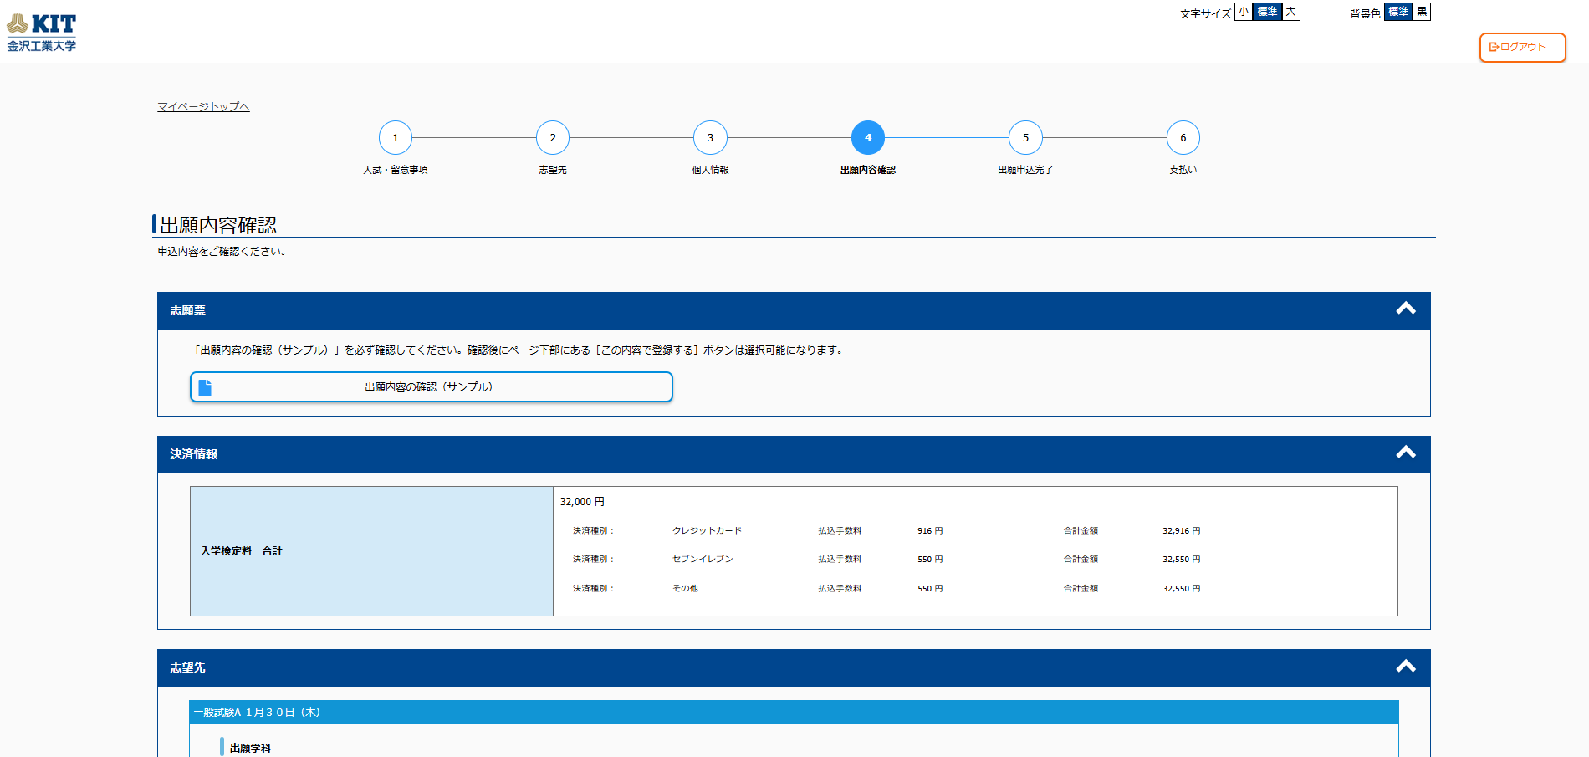This screenshot has height=757, width=1589.
Task: Select standard (標準) background color
Action: coord(1398,12)
